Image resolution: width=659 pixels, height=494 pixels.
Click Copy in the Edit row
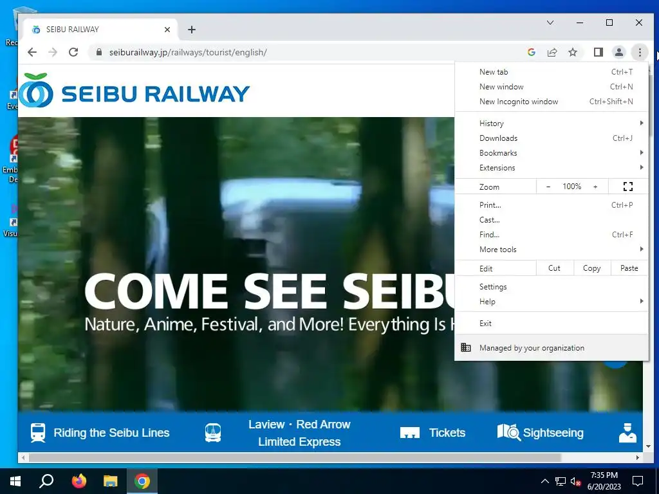click(591, 268)
